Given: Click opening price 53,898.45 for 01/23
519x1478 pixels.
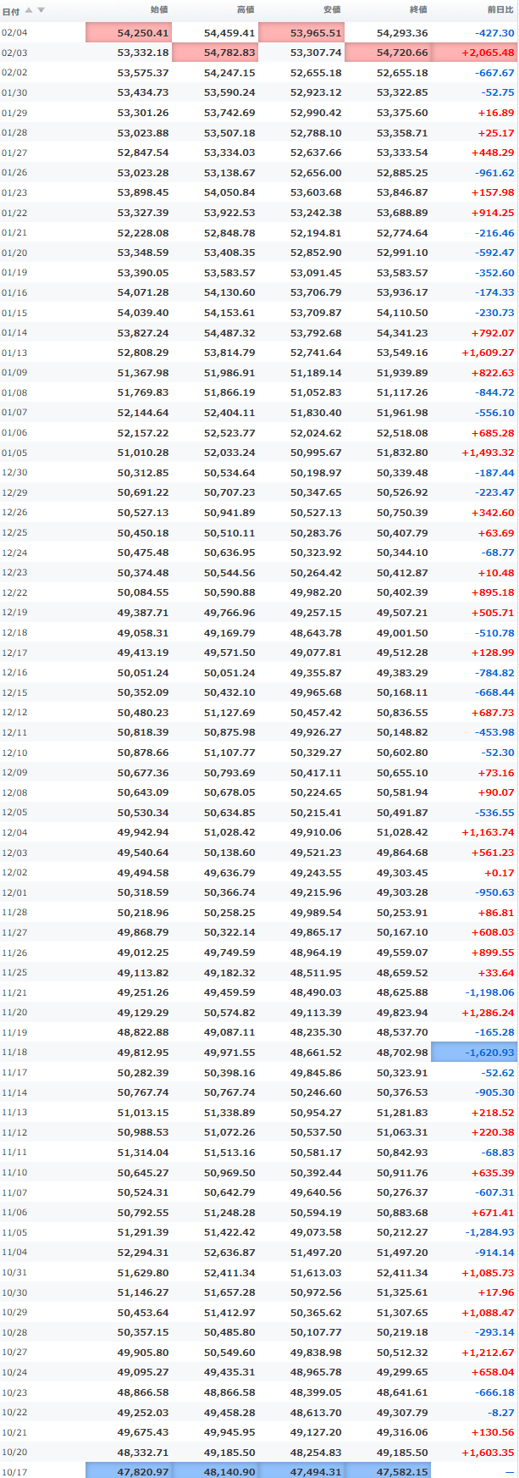Looking at the screenshot, I should [143, 192].
